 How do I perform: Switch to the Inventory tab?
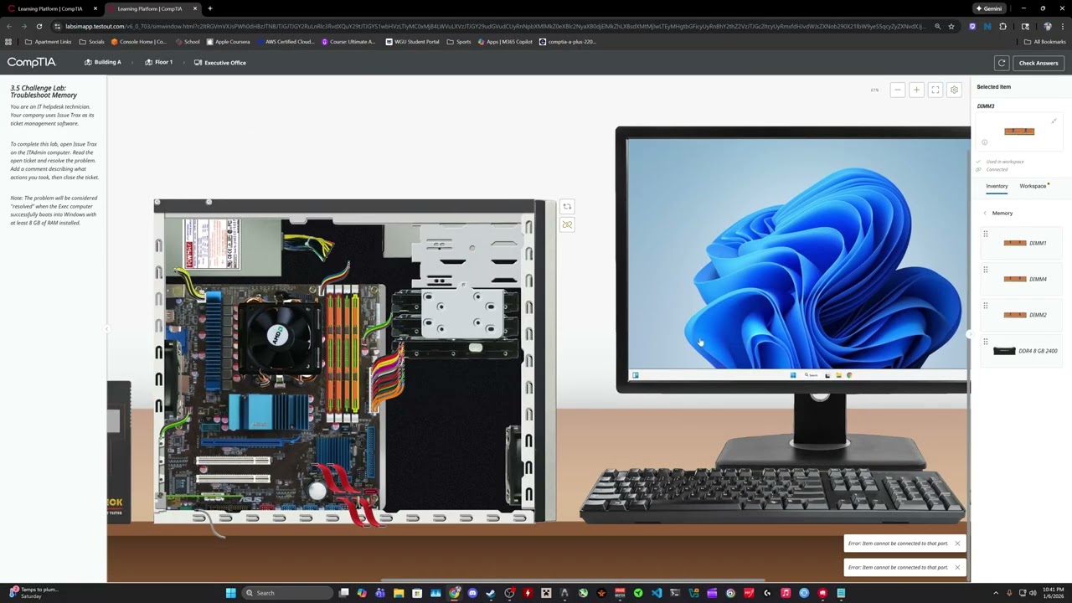(x=997, y=186)
